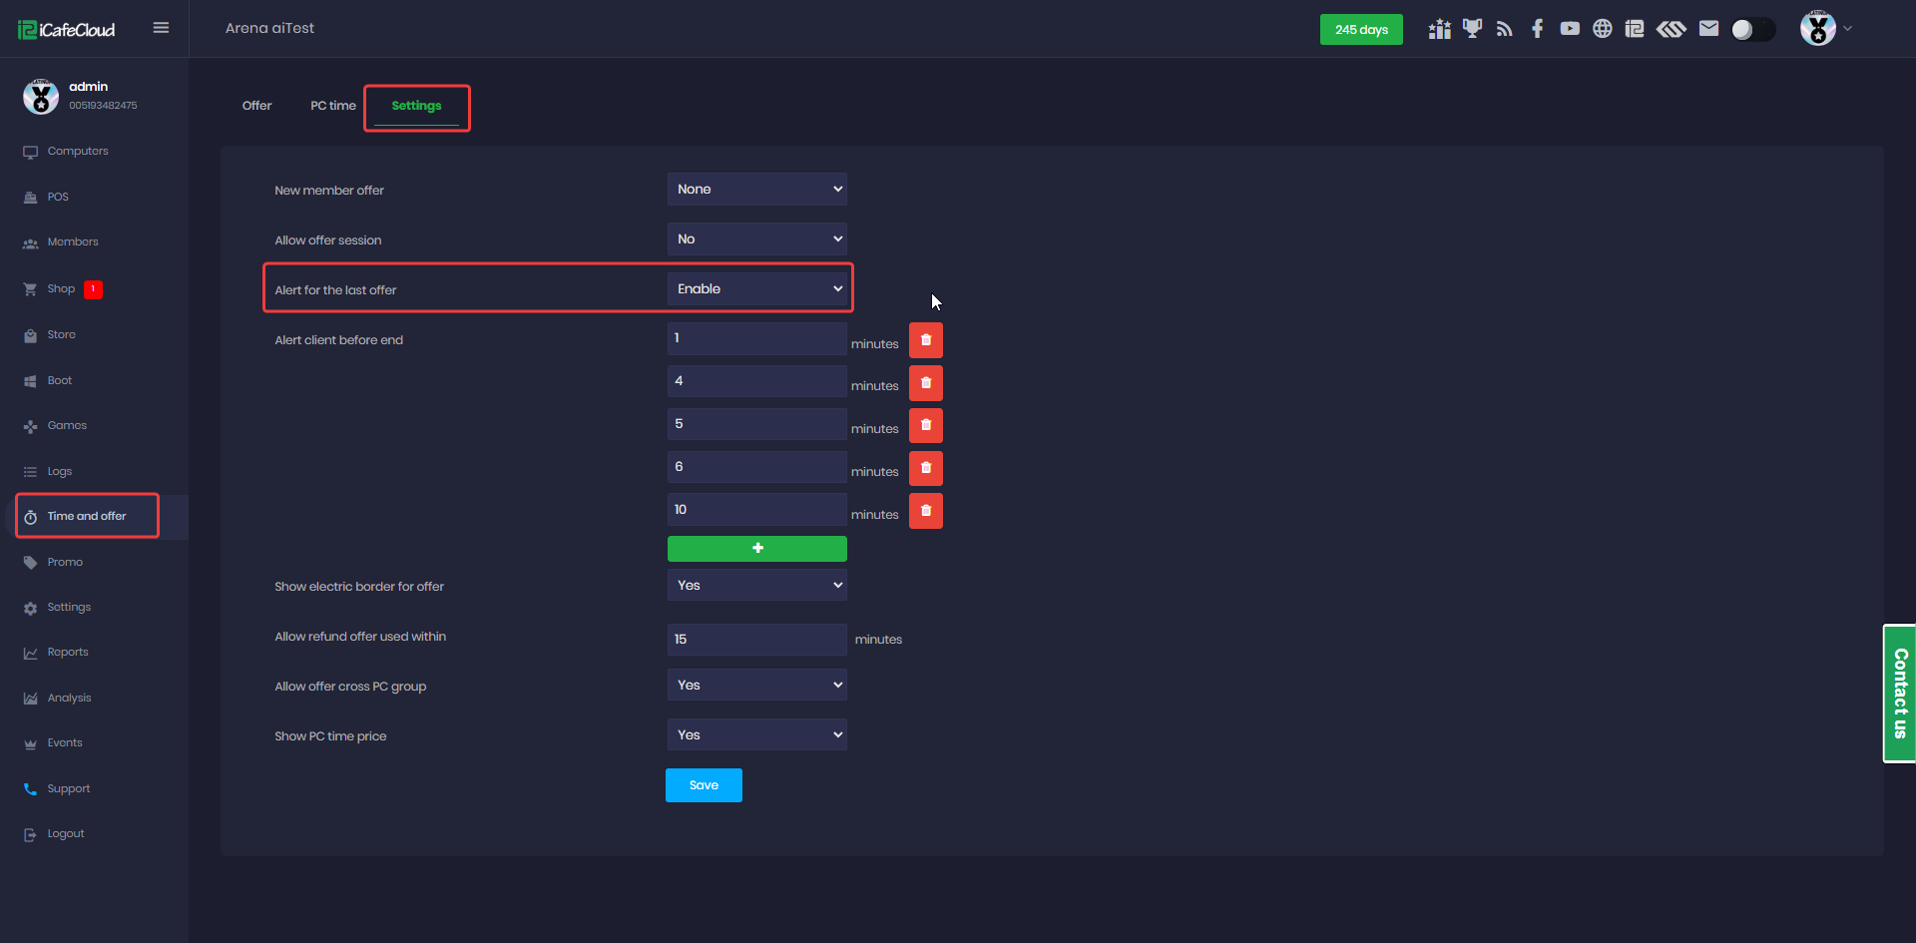Click the 245 days license button
This screenshot has width=1916, height=943.
click(1361, 30)
